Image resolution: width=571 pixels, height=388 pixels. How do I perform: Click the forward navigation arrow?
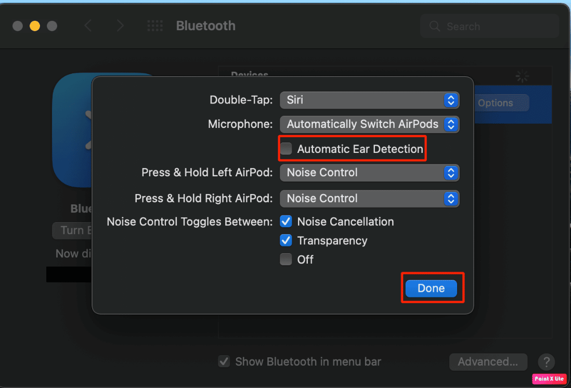pyautogui.click(x=120, y=26)
